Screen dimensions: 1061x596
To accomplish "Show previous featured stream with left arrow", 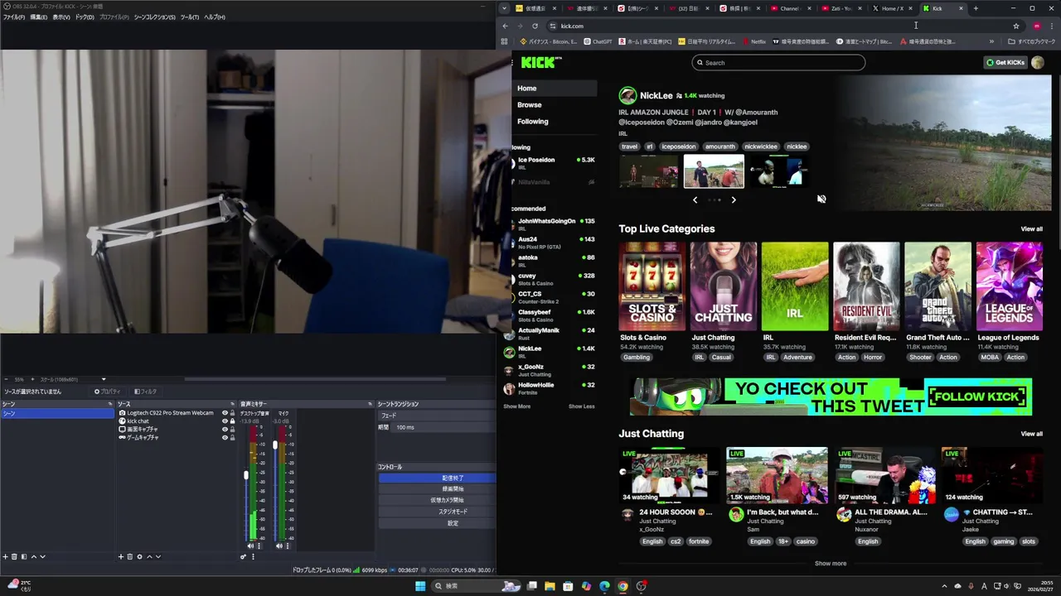I will [695, 199].
